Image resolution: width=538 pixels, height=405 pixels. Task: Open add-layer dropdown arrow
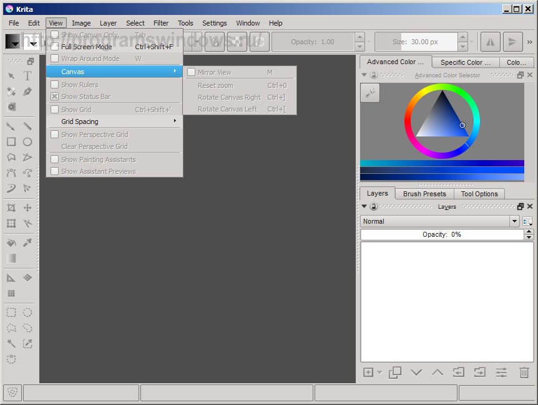(379, 372)
